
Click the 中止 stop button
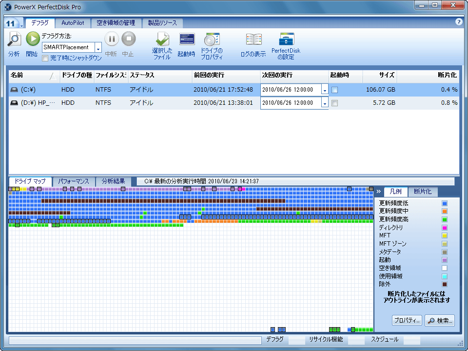[129, 39]
